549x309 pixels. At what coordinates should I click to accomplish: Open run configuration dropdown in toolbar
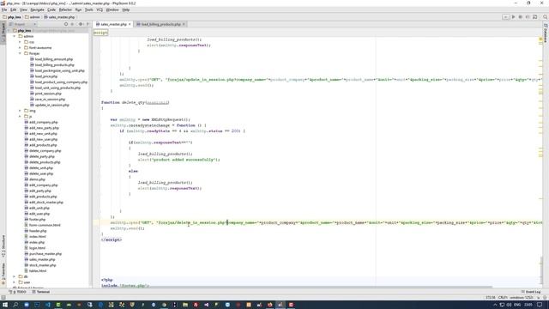click(505, 17)
